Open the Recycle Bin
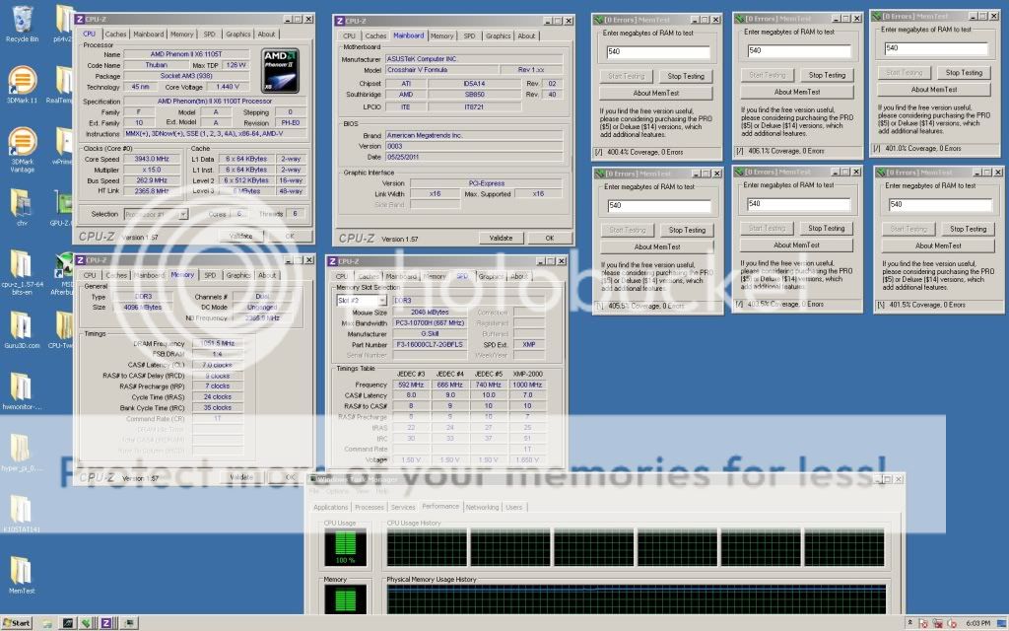 coord(20,18)
